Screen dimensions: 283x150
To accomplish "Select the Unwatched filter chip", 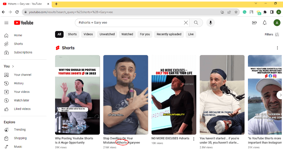I will pos(107,34).
